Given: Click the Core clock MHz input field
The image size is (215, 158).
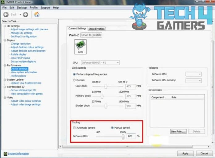Looking at the screenshot, I should (130, 87).
